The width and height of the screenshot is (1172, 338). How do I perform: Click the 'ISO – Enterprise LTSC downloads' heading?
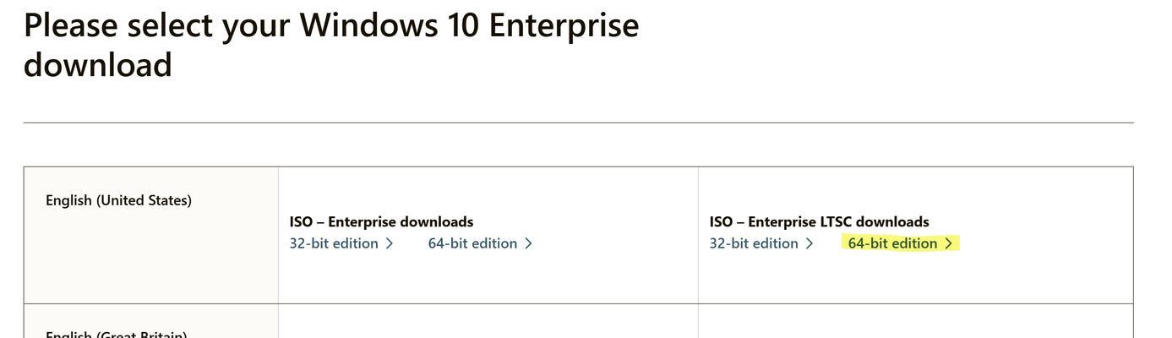coord(819,221)
